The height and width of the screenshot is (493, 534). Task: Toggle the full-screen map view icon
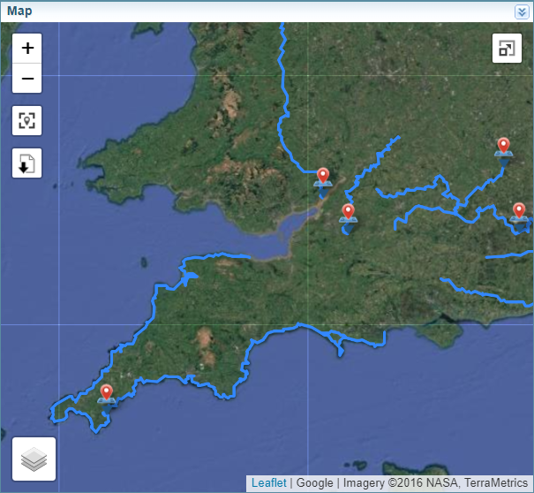507,49
